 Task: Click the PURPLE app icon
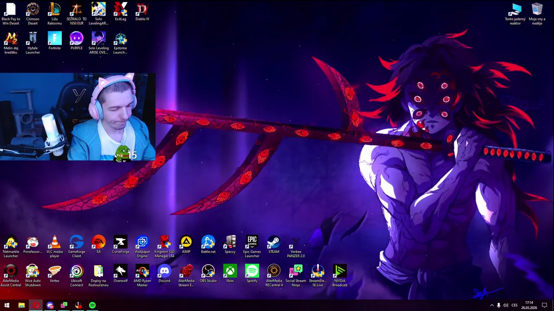click(x=76, y=41)
